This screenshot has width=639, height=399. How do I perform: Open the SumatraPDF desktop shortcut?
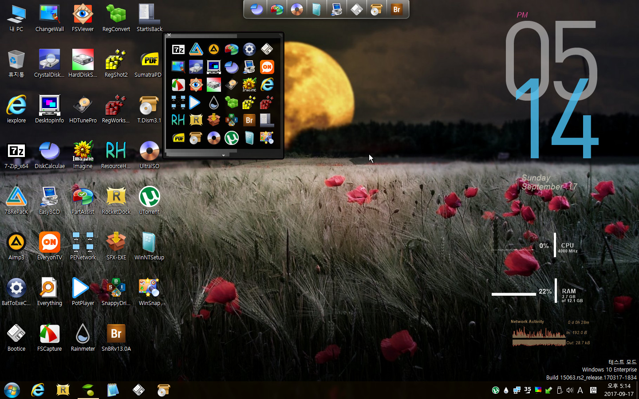pyautogui.click(x=150, y=64)
